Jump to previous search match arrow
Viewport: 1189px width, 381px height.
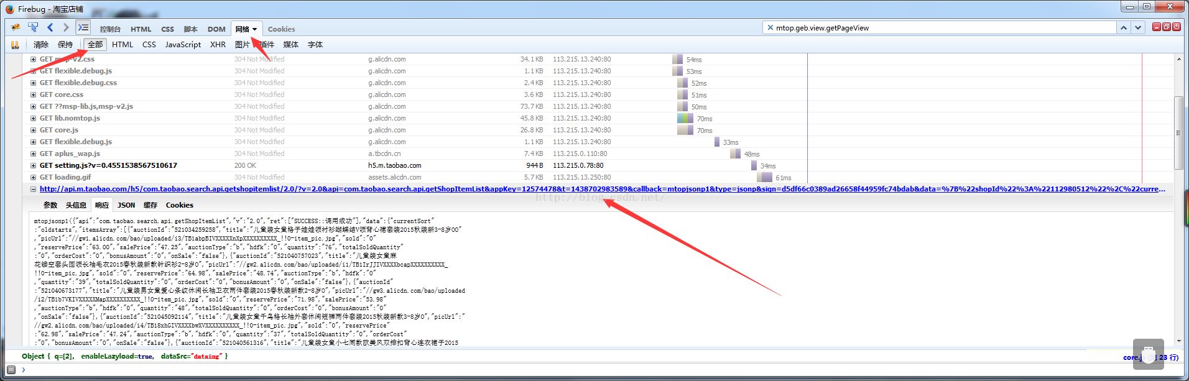click(x=1124, y=27)
